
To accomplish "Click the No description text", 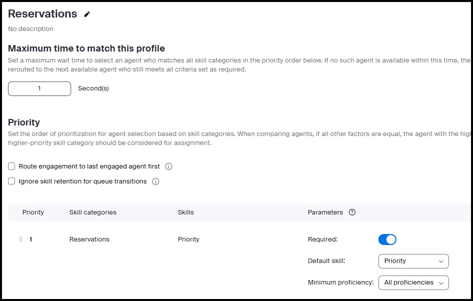I will [31, 29].
